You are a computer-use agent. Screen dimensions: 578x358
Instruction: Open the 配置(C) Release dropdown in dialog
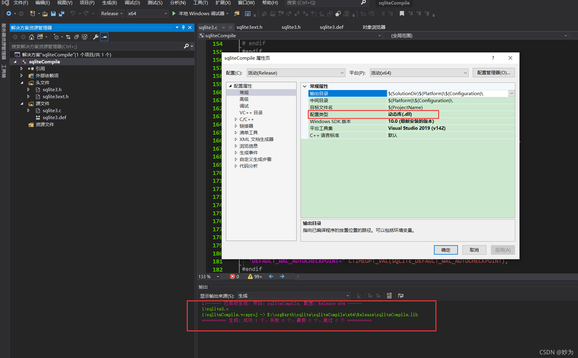[296, 73]
